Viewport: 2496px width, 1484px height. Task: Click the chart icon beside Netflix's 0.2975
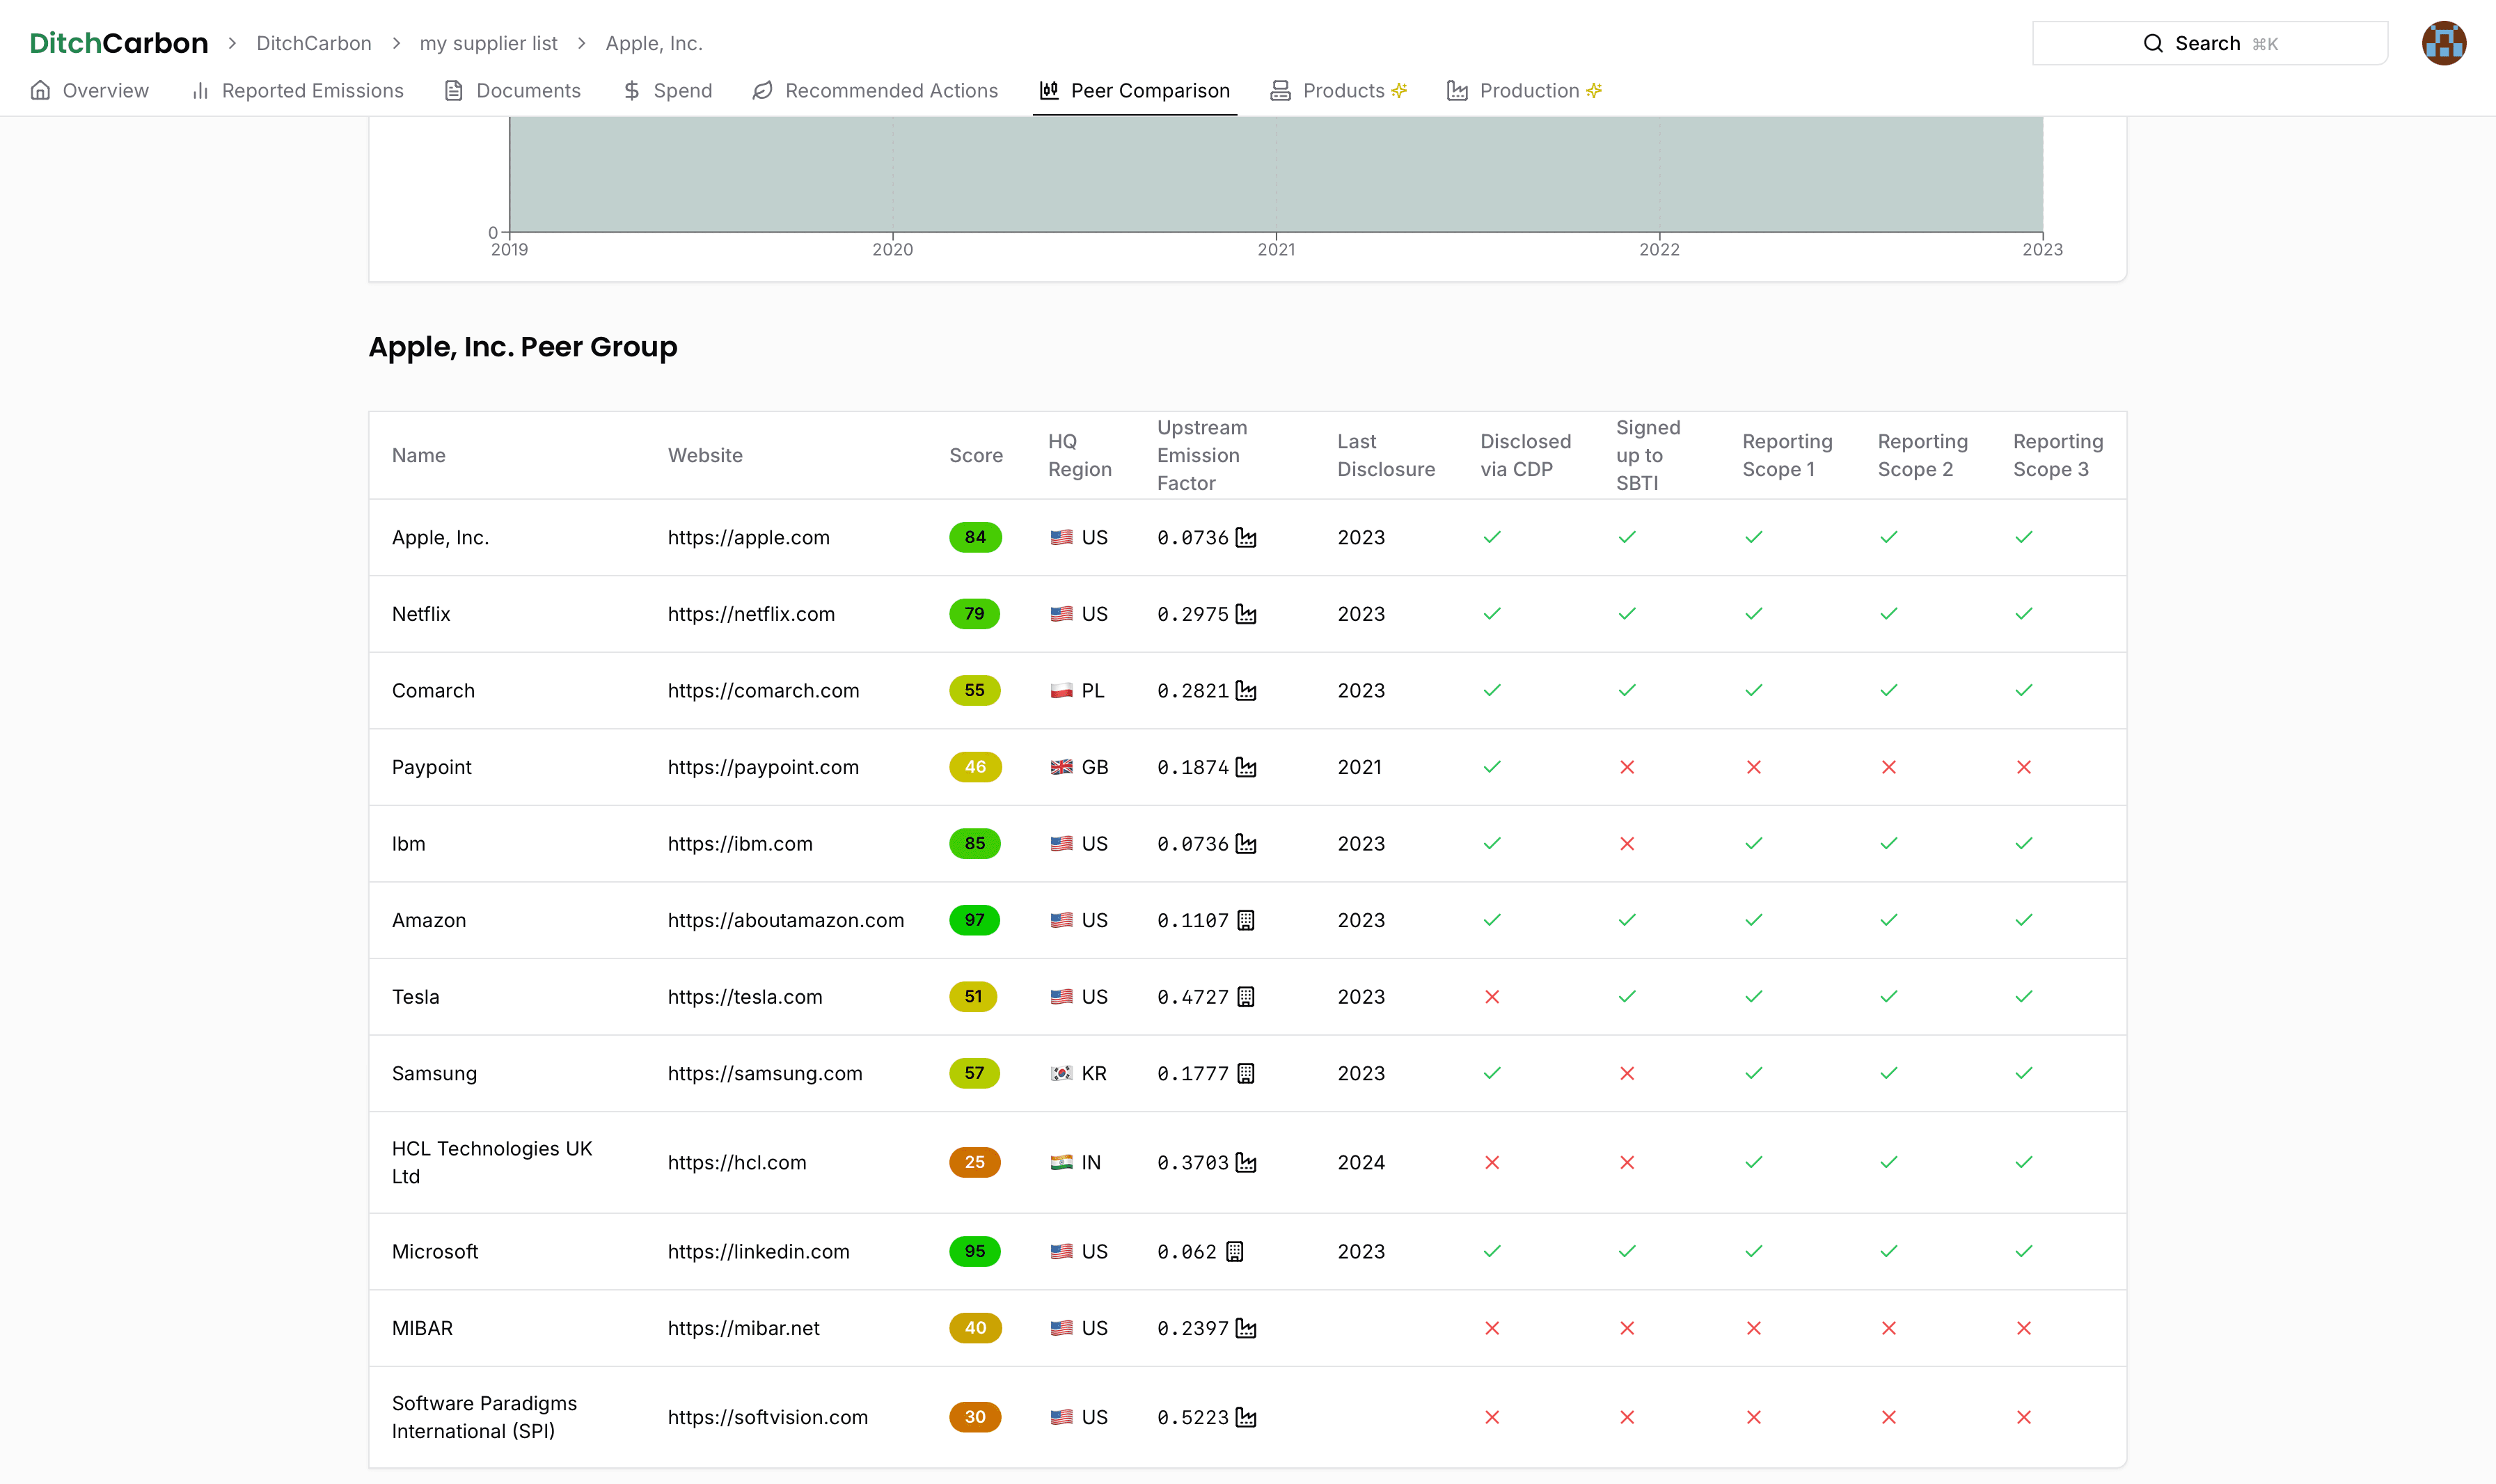coord(1246,614)
